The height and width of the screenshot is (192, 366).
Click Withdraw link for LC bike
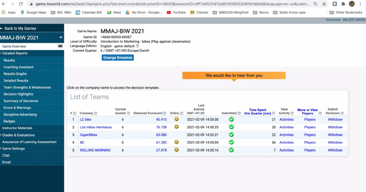(x=335, y=120)
